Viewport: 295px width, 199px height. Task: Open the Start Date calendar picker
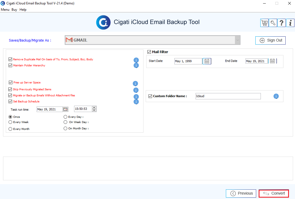pyautogui.click(x=207, y=61)
